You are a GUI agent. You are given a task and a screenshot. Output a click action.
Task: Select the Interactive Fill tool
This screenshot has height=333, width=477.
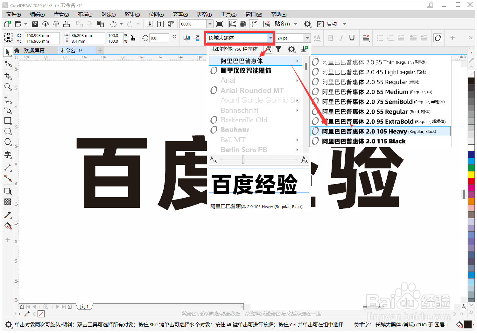tap(8, 226)
